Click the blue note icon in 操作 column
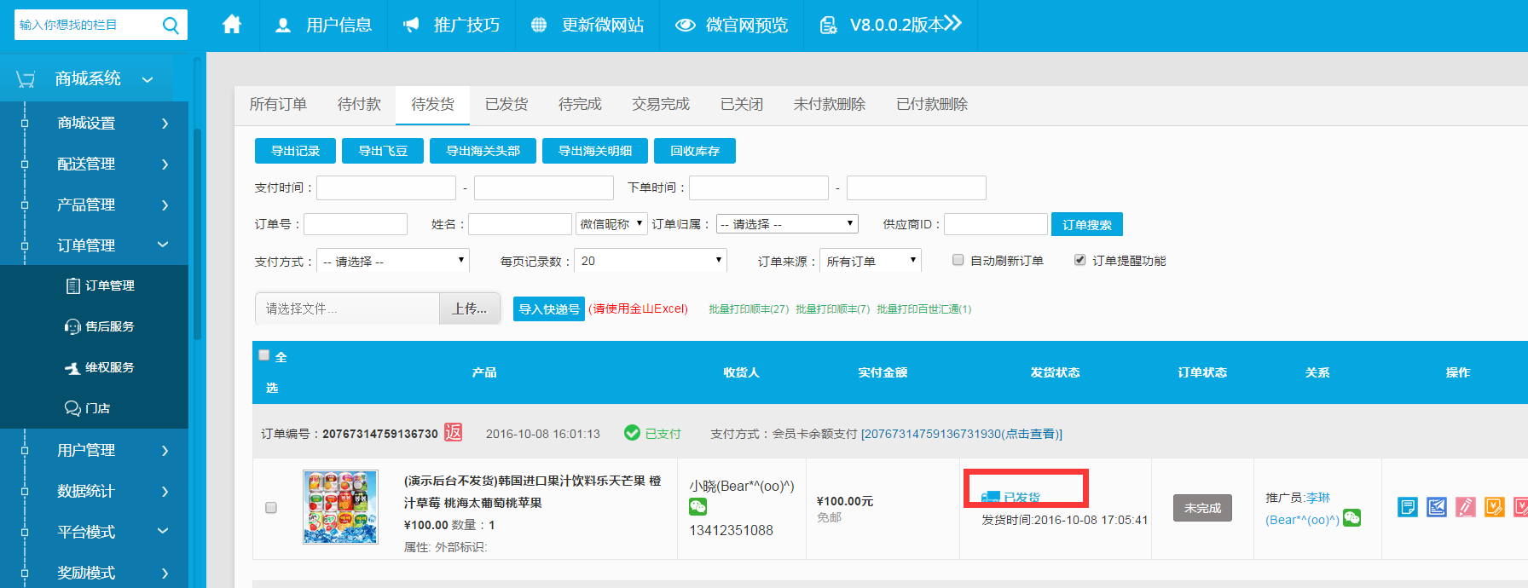Screen dimensions: 1528x588 point(1408,508)
